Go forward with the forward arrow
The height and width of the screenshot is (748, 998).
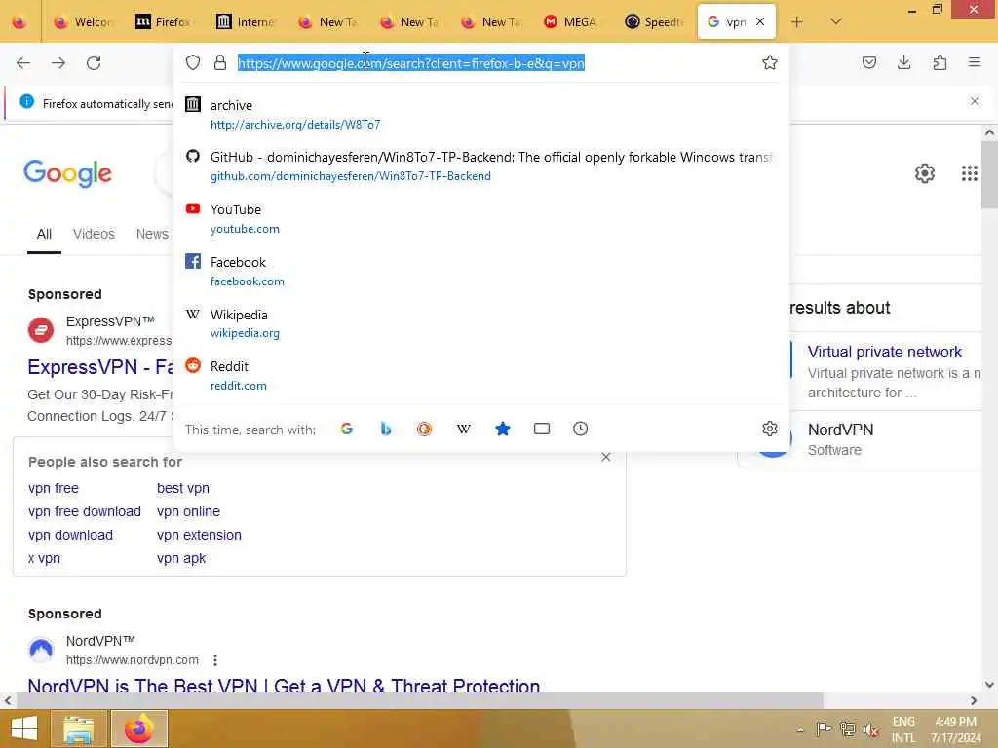pyautogui.click(x=58, y=63)
